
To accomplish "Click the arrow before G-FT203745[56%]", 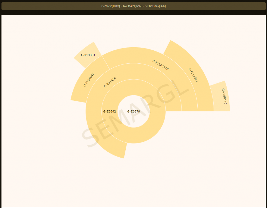I will pos(143,6).
